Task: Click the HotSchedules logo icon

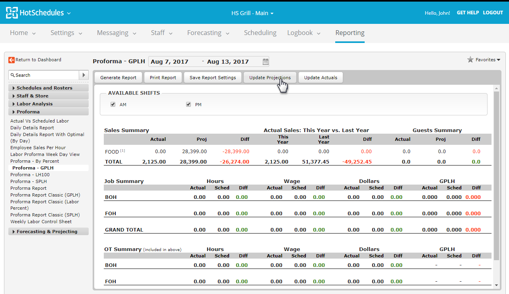Action: coord(12,13)
